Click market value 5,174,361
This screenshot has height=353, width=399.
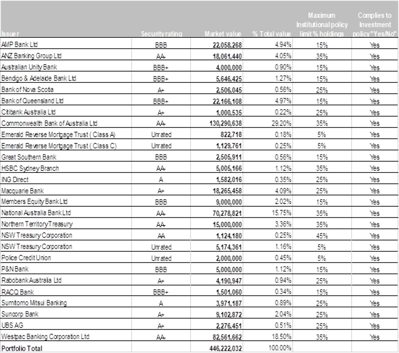pyautogui.click(x=229, y=247)
